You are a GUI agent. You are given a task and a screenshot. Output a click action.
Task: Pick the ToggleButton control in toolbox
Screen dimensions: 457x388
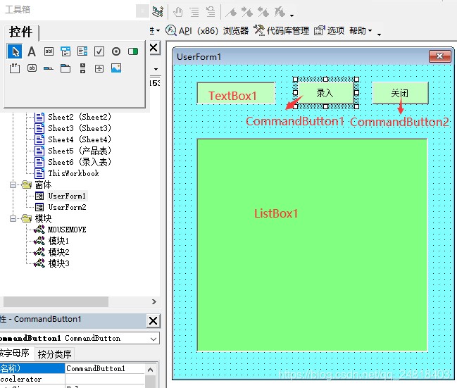click(x=133, y=51)
